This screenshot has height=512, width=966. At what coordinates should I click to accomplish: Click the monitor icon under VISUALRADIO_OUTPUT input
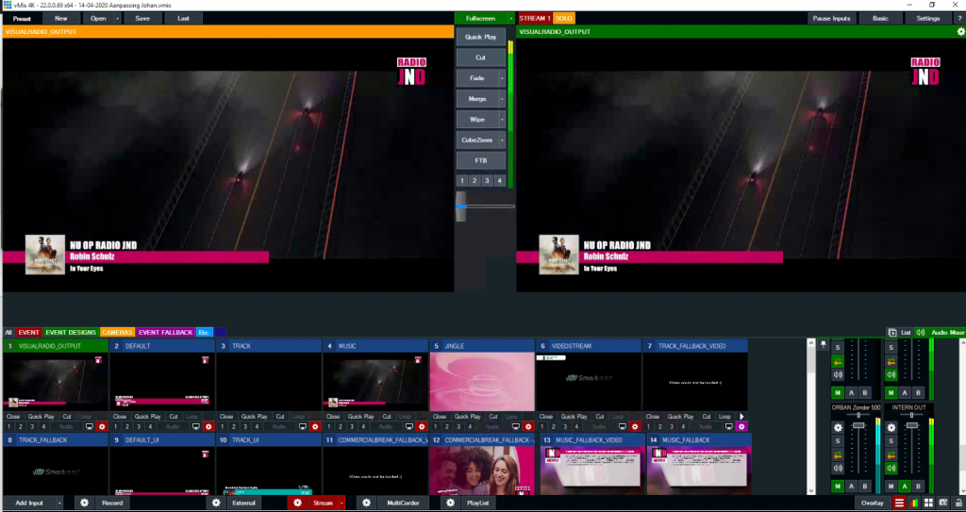pos(90,426)
